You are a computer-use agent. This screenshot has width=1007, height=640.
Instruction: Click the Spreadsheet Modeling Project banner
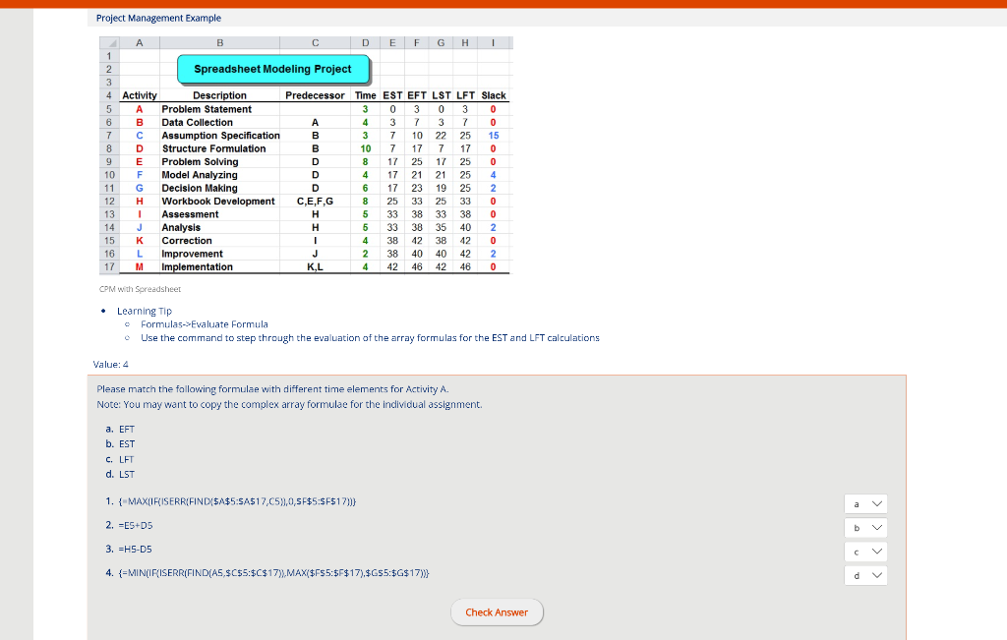[x=272, y=69]
